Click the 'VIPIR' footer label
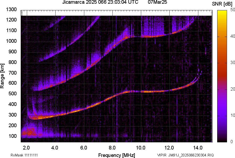Screen dimensions: 235x158 coord(162,155)
